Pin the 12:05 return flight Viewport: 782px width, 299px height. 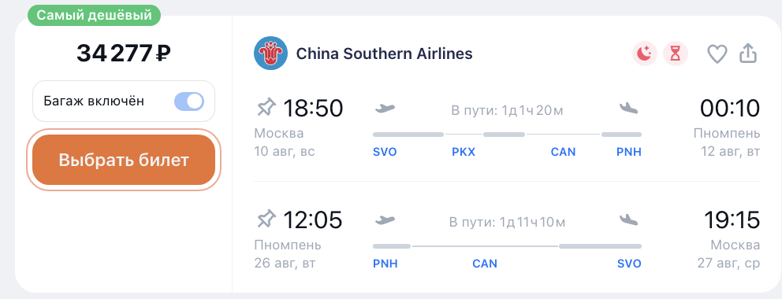point(266,219)
